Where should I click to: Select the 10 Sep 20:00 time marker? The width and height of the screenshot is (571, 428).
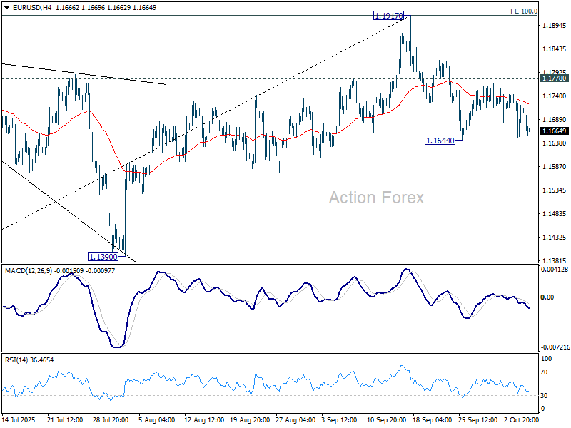point(386,419)
